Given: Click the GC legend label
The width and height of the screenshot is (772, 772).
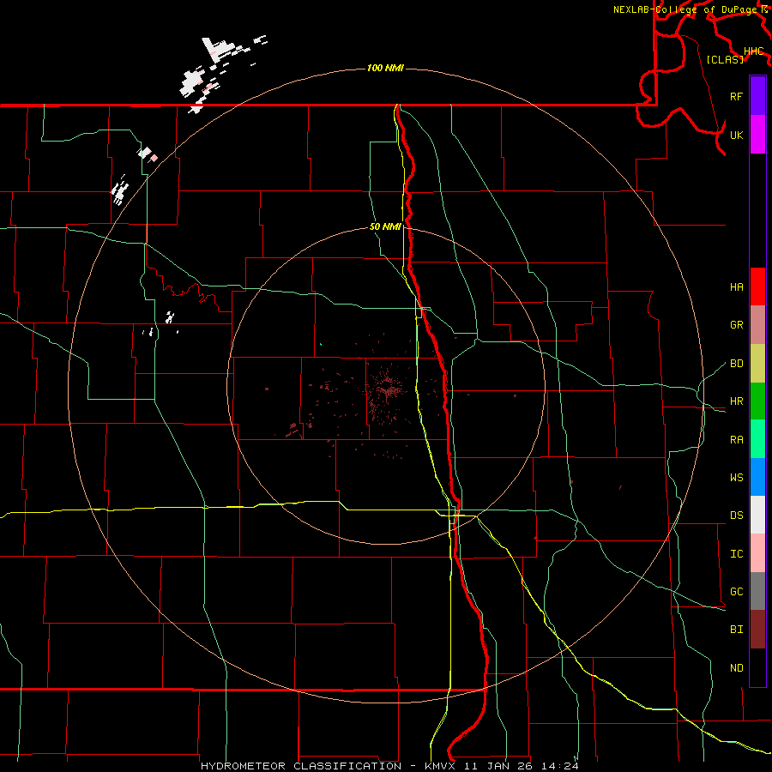Looking at the screenshot, I should (737, 592).
